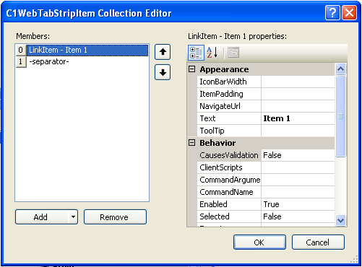The height and width of the screenshot is (267, 362).
Task: Select member index 0 header
Action: coord(21,50)
